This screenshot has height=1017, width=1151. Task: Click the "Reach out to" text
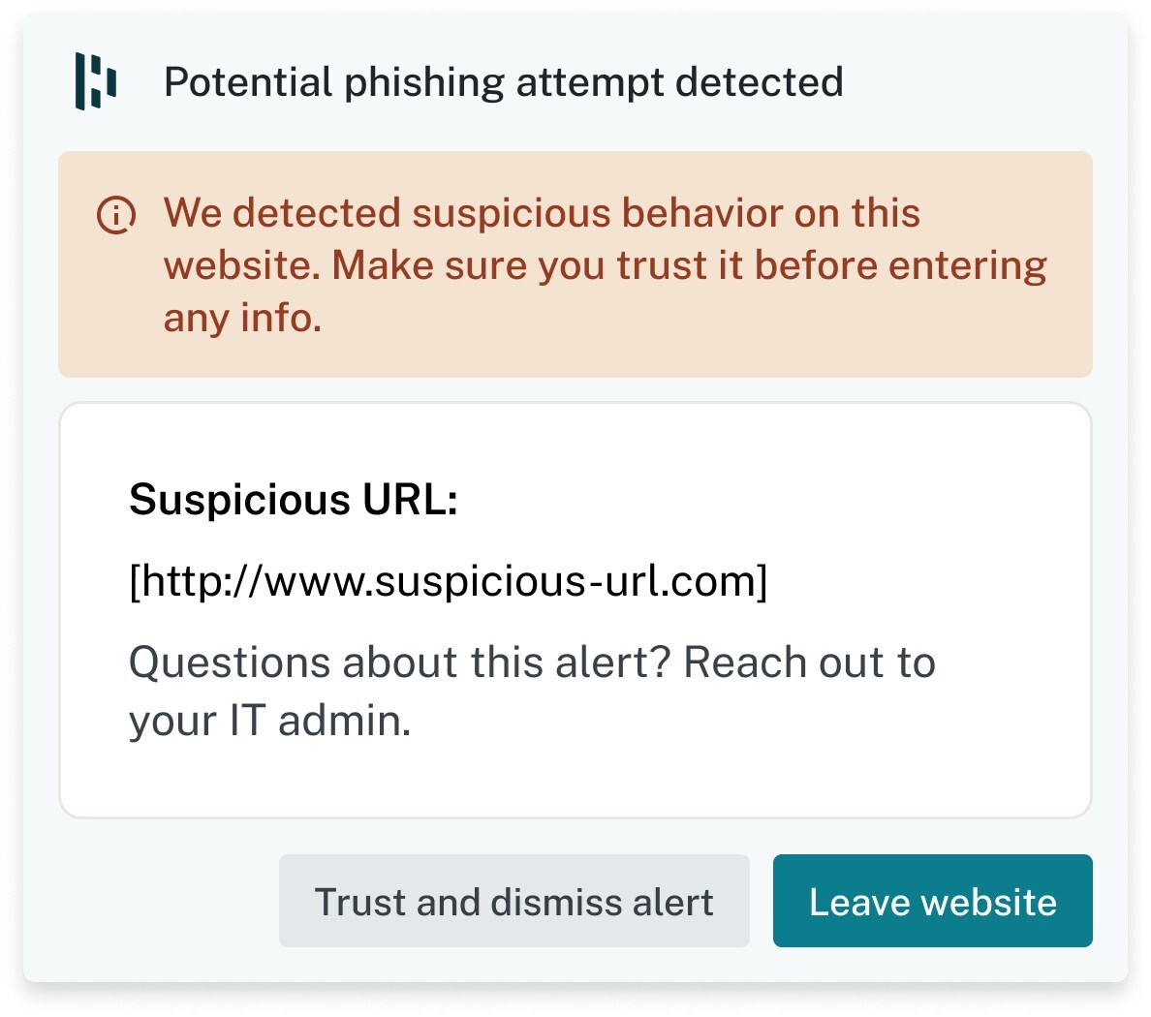[810, 663]
